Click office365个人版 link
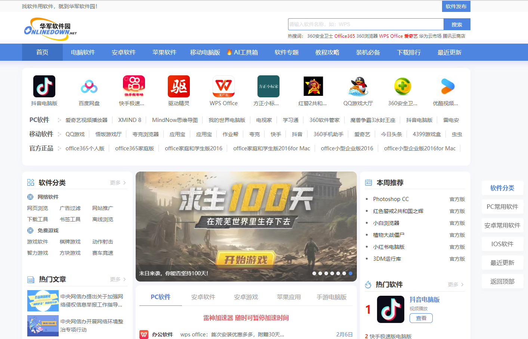 coord(85,148)
